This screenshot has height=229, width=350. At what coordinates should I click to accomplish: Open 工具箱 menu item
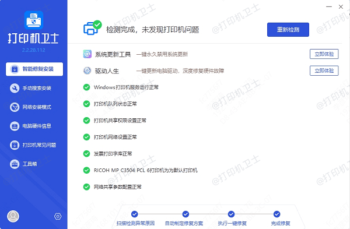[34, 164]
